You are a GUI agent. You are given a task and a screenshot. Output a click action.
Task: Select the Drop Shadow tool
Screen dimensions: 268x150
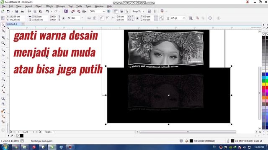pyautogui.click(x=3, y=98)
